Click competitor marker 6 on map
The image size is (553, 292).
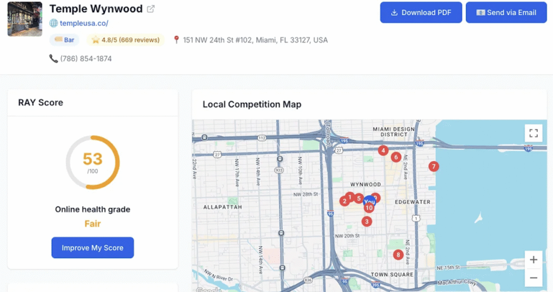point(396,157)
